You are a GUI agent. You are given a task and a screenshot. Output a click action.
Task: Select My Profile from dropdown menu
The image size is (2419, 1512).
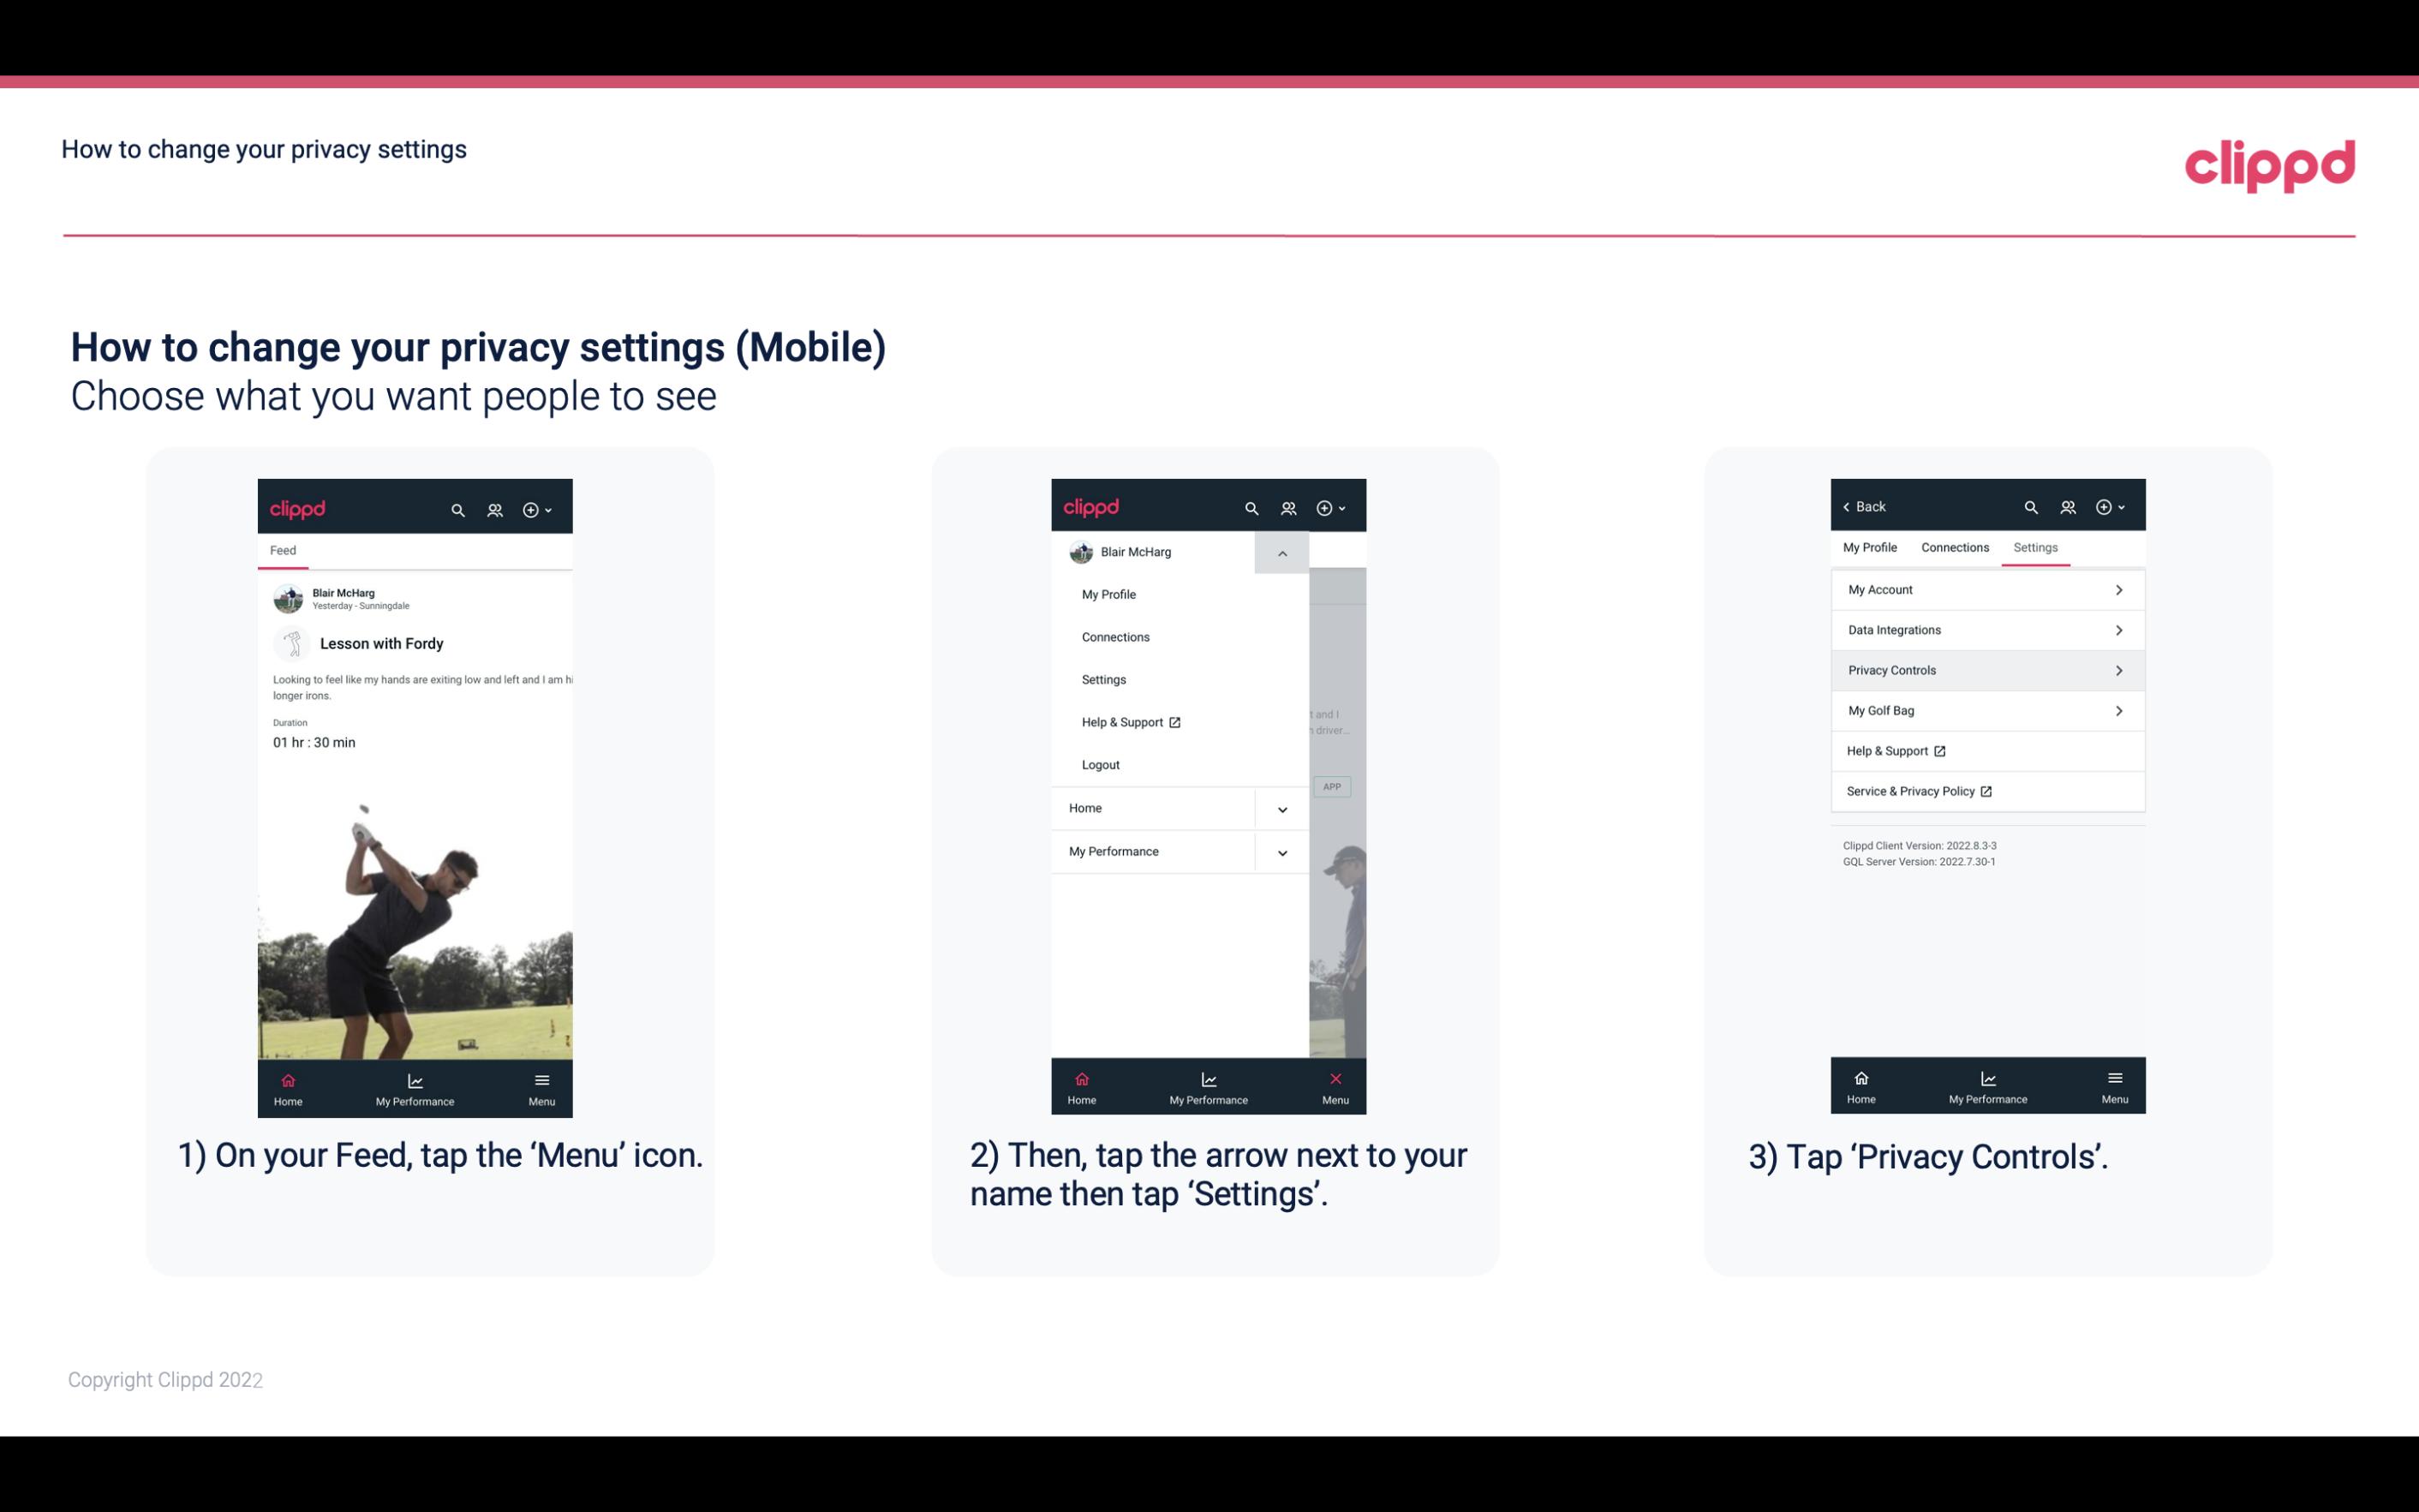(1109, 594)
